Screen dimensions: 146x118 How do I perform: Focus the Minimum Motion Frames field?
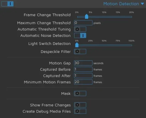pos(83,82)
